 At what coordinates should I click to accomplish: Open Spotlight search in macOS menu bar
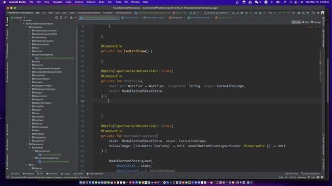point(291,2)
